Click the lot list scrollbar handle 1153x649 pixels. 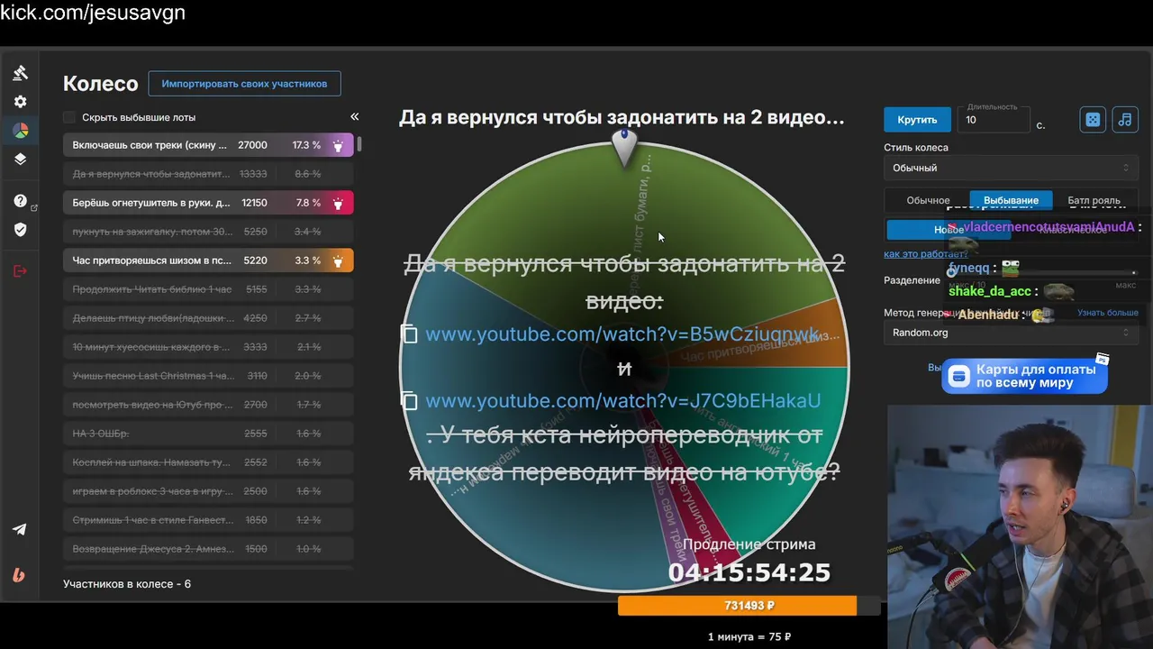[359, 144]
